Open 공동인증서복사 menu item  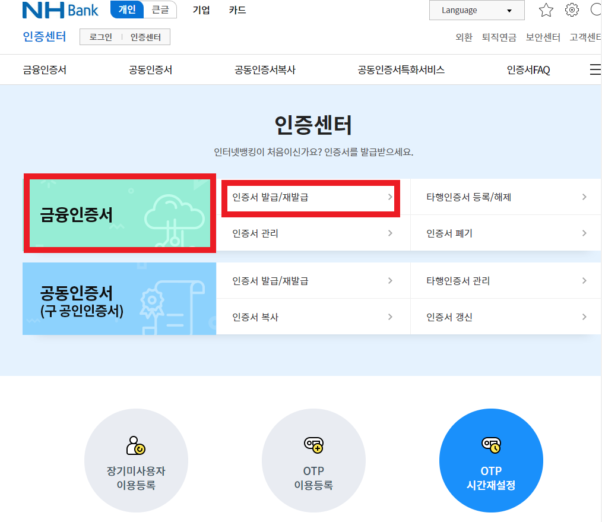pos(265,70)
